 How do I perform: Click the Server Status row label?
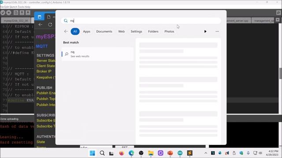[x=46, y=61]
